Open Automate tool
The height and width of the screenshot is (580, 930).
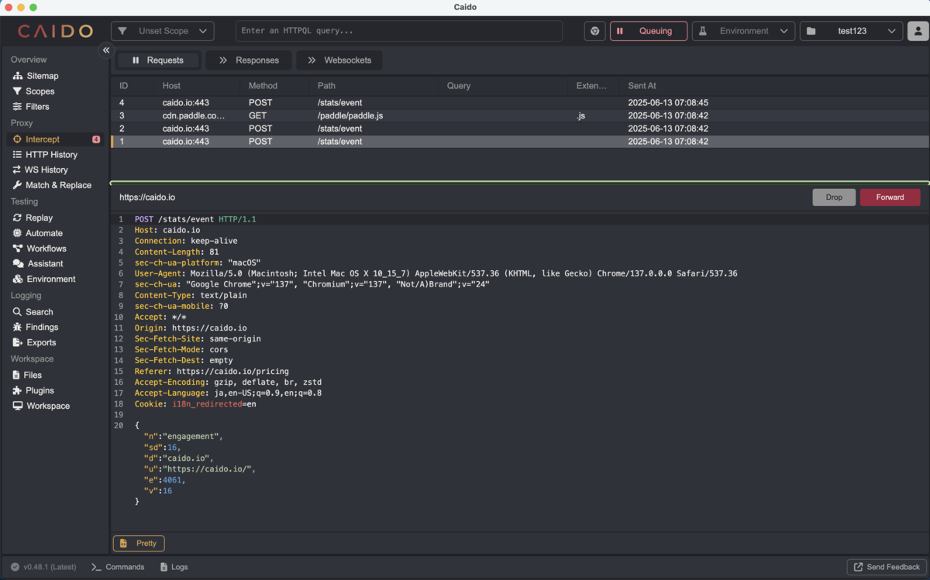(38, 233)
